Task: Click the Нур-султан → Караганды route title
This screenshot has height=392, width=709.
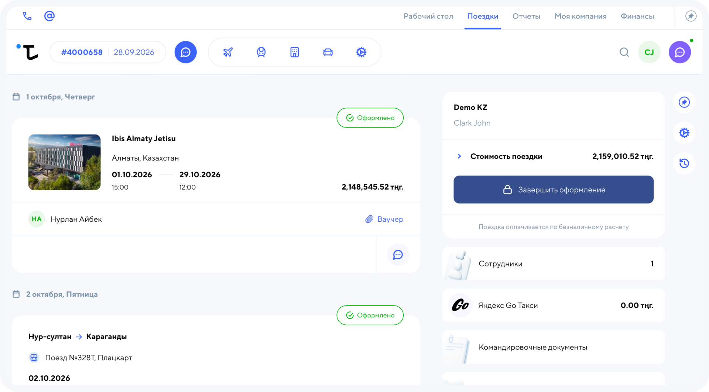Action: pos(78,337)
